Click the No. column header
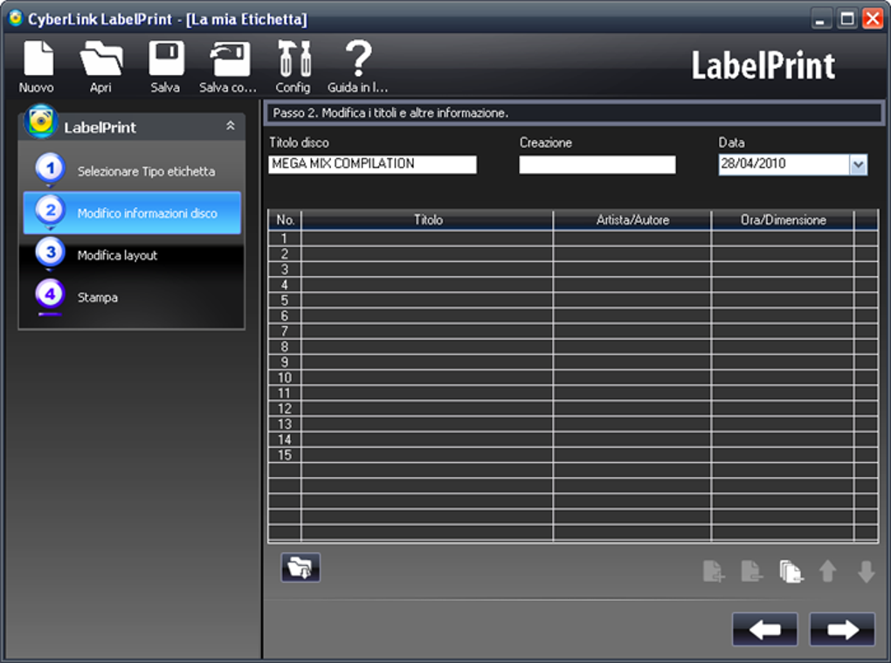Viewport: 891px width, 663px height. click(x=285, y=220)
